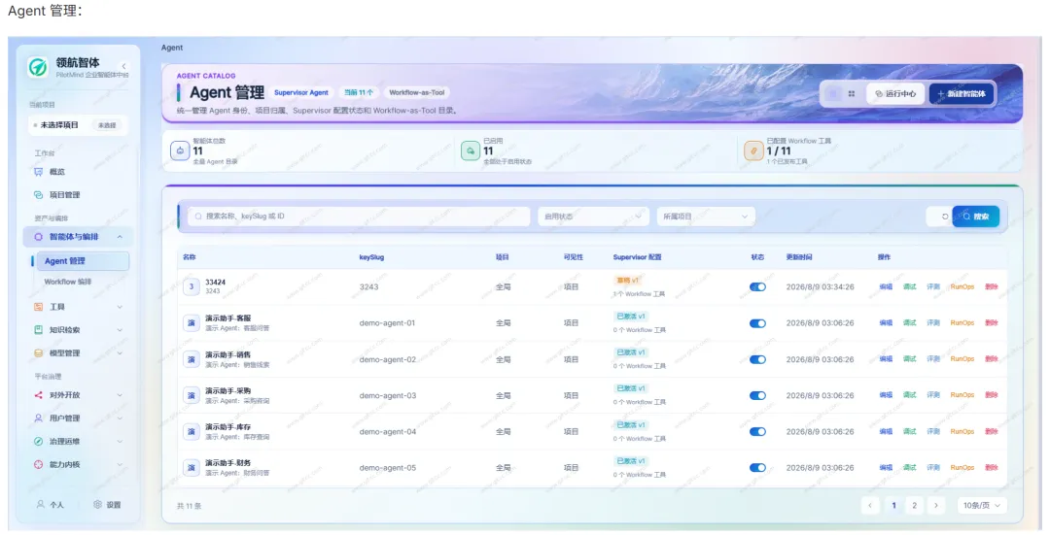Click 编辑 for demo-agent-05
Screen dimensions: 1050x535
[886, 467]
